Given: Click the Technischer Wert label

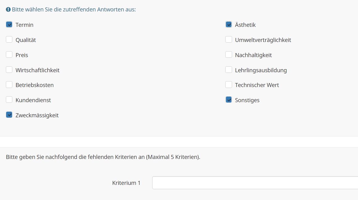Looking at the screenshot, I should (x=257, y=85).
